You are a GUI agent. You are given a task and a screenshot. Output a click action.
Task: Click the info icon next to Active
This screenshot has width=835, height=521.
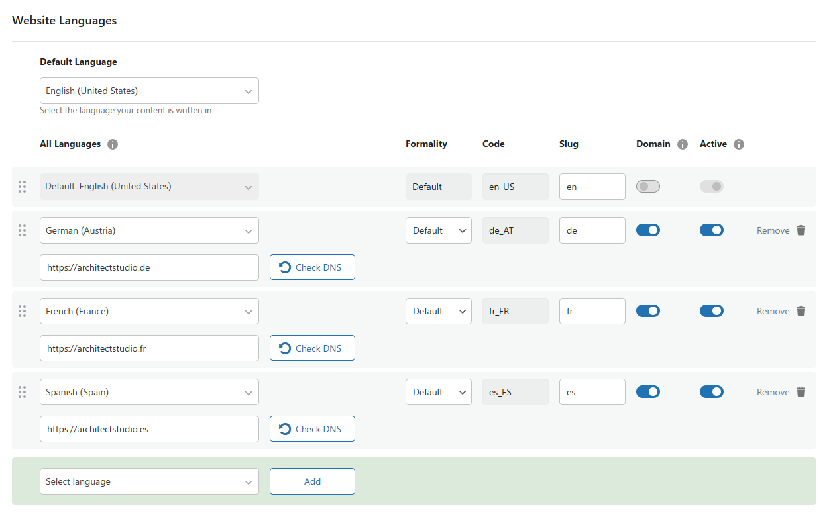click(x=739, y=144)
